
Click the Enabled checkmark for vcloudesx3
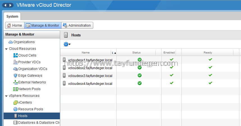172,75
